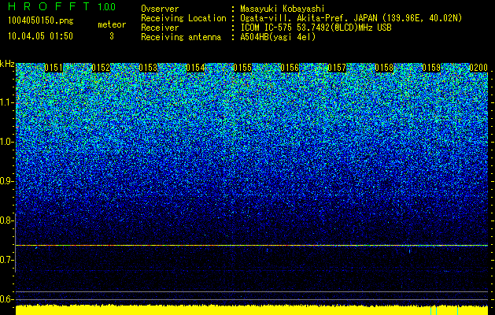Click the 0156 time marker
Viewport: 495px width, 315px height.
tap(290, 68)
